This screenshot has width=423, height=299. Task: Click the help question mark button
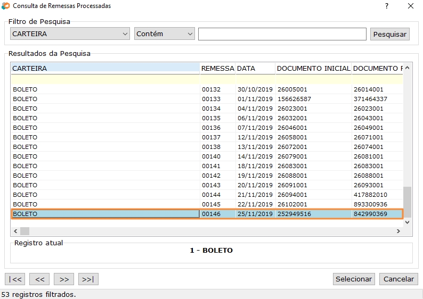coord(387,6)
